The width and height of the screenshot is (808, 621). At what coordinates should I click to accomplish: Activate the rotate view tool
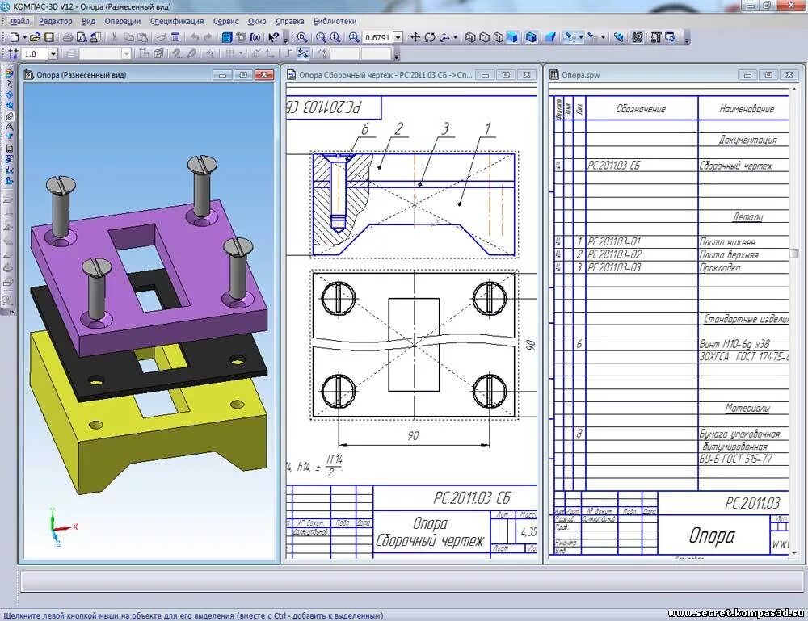coord(430,37)
